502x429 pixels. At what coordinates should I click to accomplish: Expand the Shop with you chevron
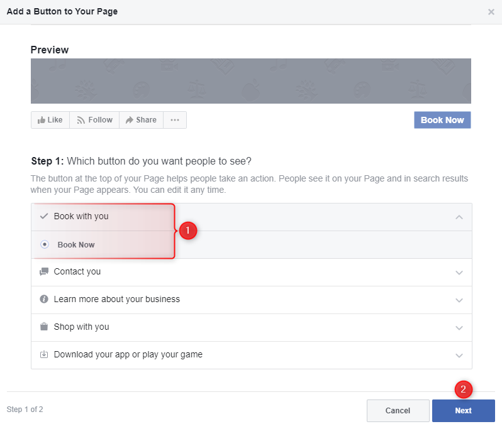(459, 328)
